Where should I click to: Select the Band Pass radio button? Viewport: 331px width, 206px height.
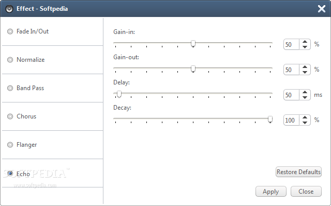(10, 88)
